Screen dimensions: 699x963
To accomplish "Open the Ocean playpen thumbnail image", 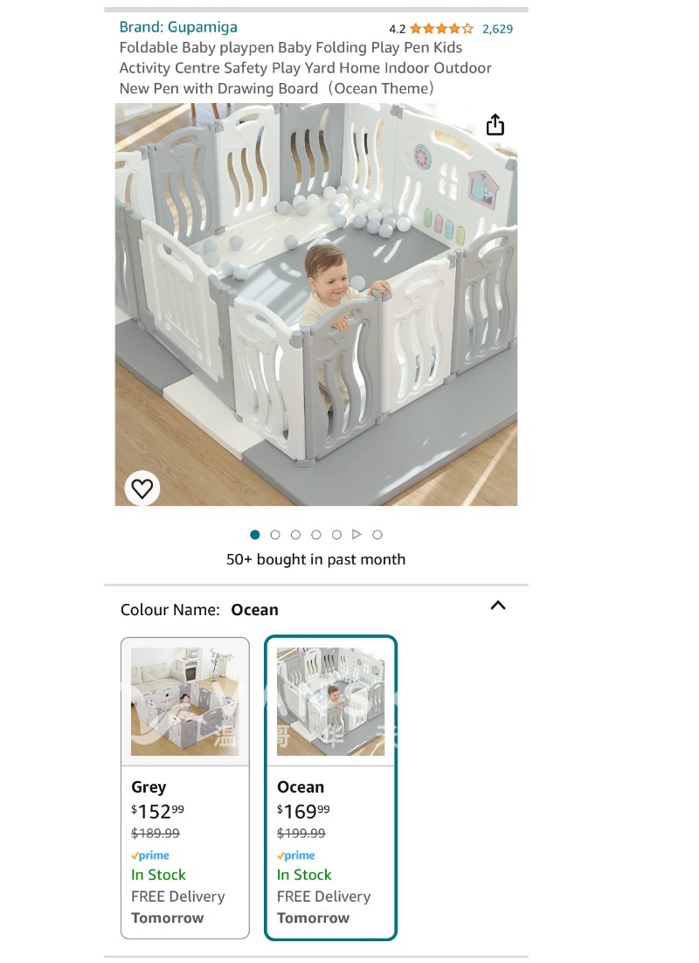I will point(330,702).
